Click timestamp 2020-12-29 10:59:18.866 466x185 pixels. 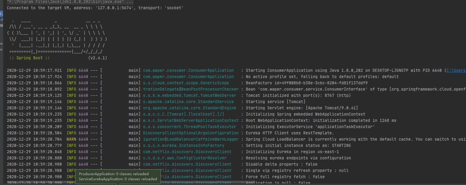34,83
